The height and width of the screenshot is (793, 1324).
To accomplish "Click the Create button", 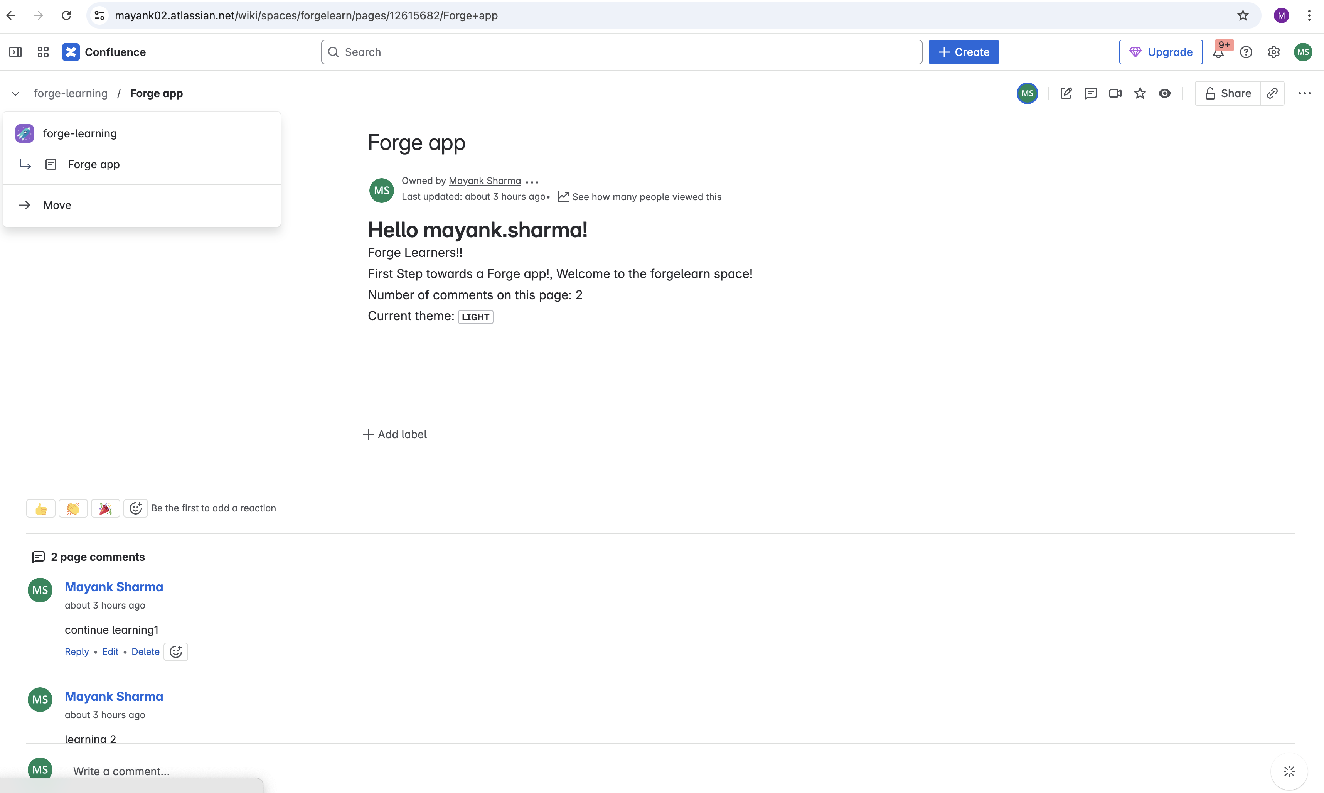I will click(x=963, y=52).
